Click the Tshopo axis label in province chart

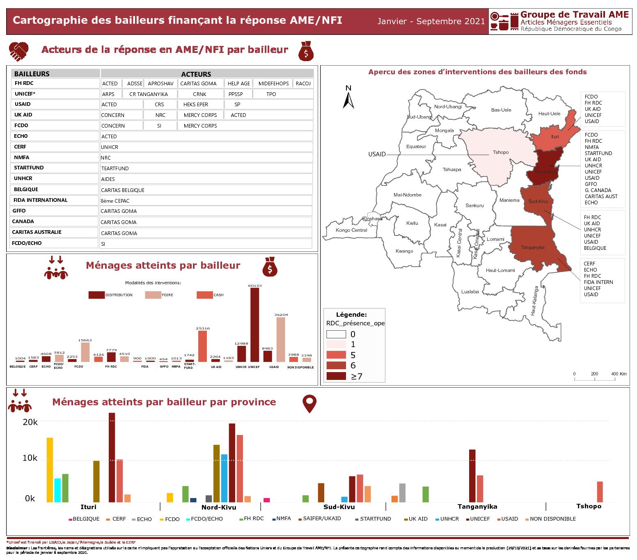pos(589,506)
